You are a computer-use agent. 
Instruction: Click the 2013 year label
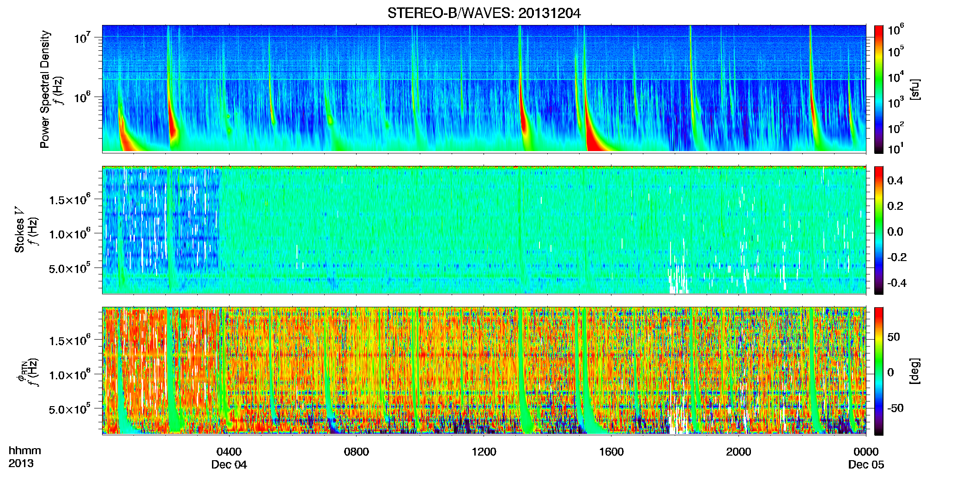coord(21,463)
